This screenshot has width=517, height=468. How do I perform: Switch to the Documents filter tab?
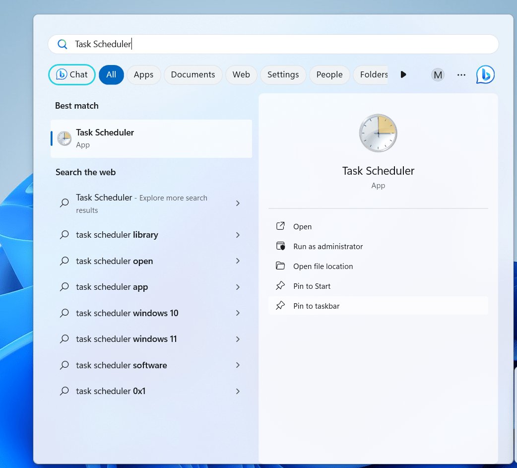coord(193,74)
